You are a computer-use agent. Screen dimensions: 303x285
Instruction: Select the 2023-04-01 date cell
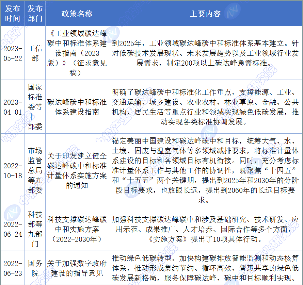13,107
